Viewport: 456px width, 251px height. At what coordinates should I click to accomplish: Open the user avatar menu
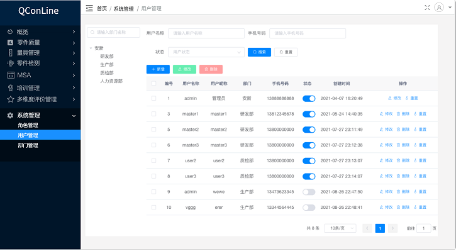(439, 8)
